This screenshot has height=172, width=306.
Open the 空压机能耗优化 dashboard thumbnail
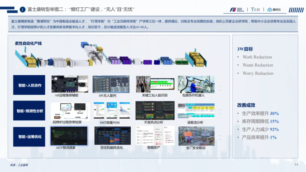(x=112, y=136)
